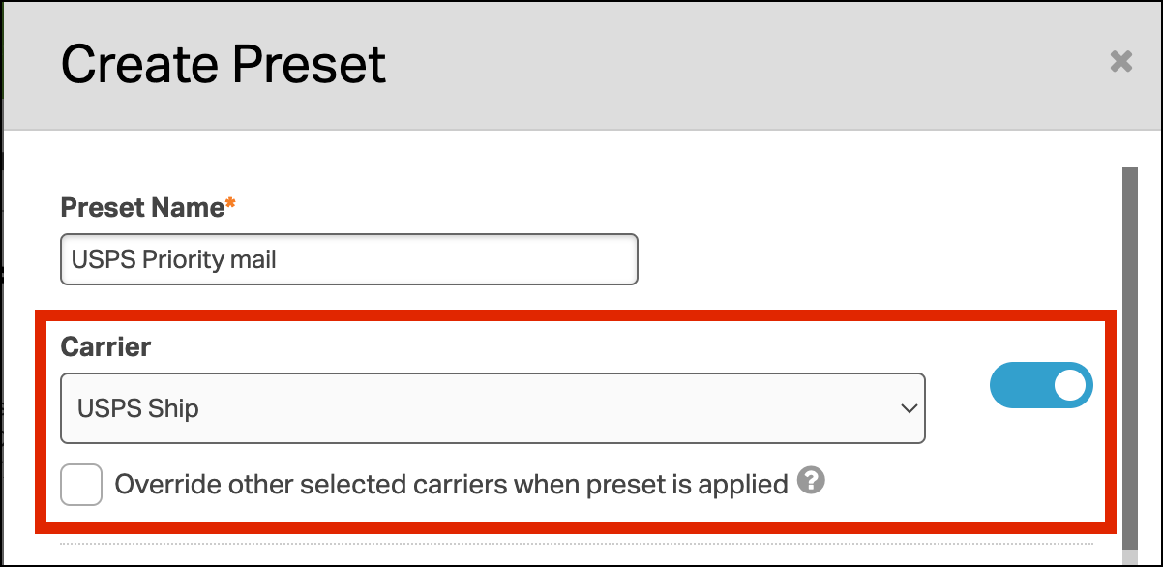Close the Create Preset dialog
The image size is (1163, 567).
(1120, 63)
